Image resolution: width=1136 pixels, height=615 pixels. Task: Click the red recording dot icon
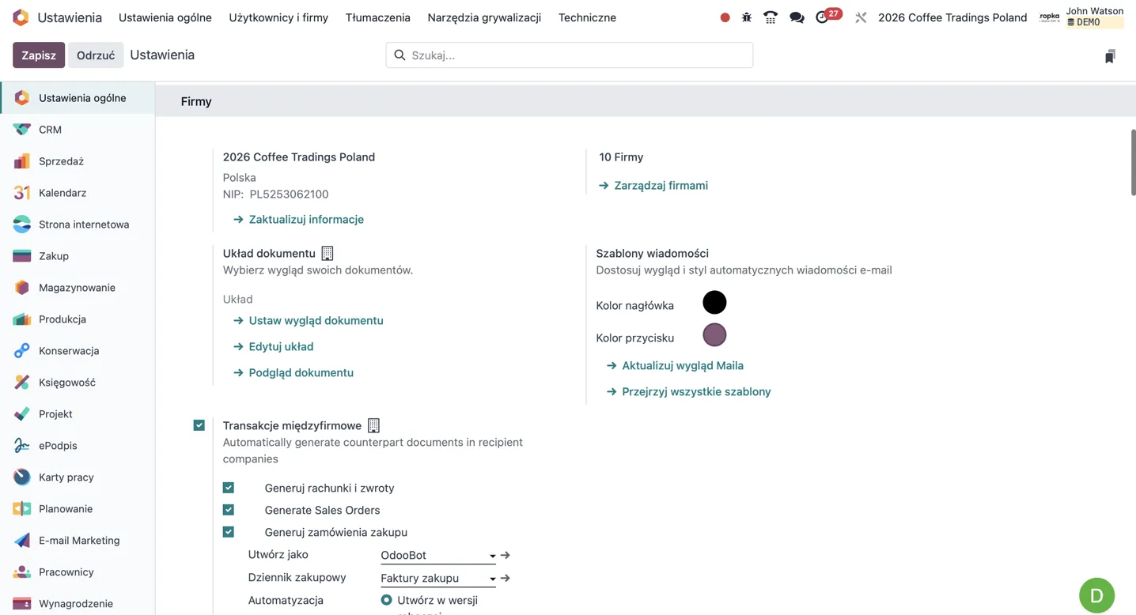(725, 17)
